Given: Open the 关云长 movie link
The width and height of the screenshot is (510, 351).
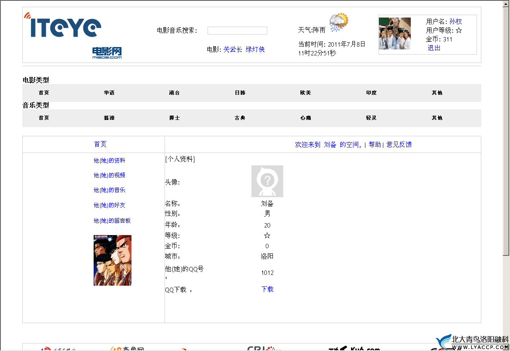Looking at the screenshot, I should tap(233, 49).
